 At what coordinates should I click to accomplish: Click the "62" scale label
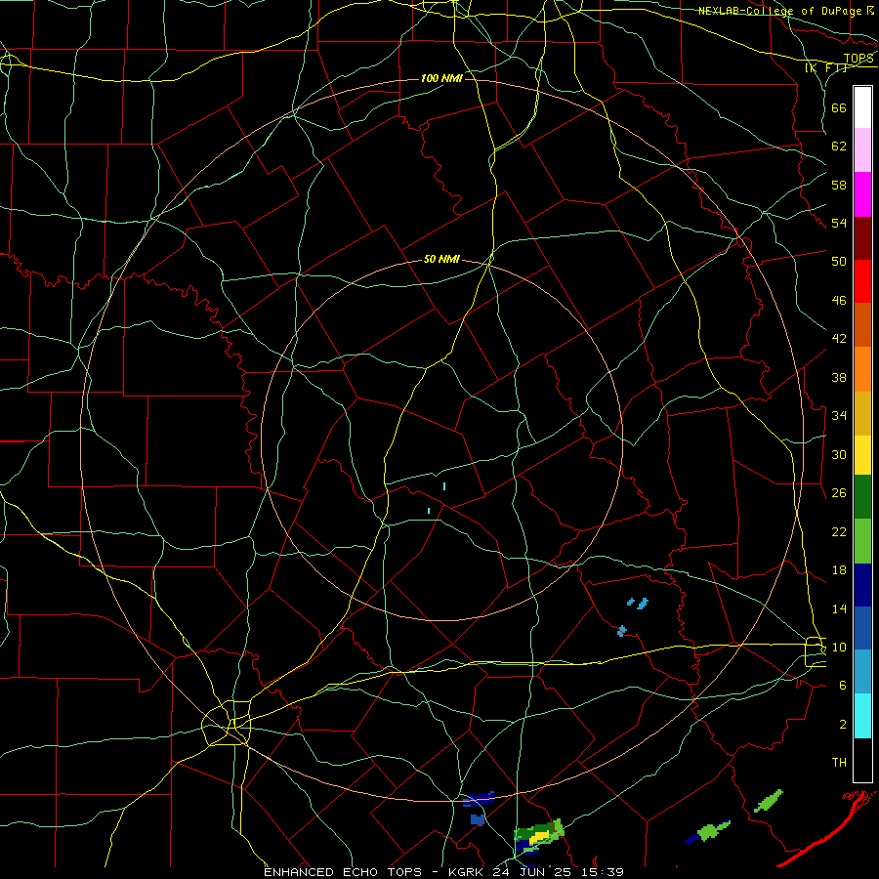(839, 146)
